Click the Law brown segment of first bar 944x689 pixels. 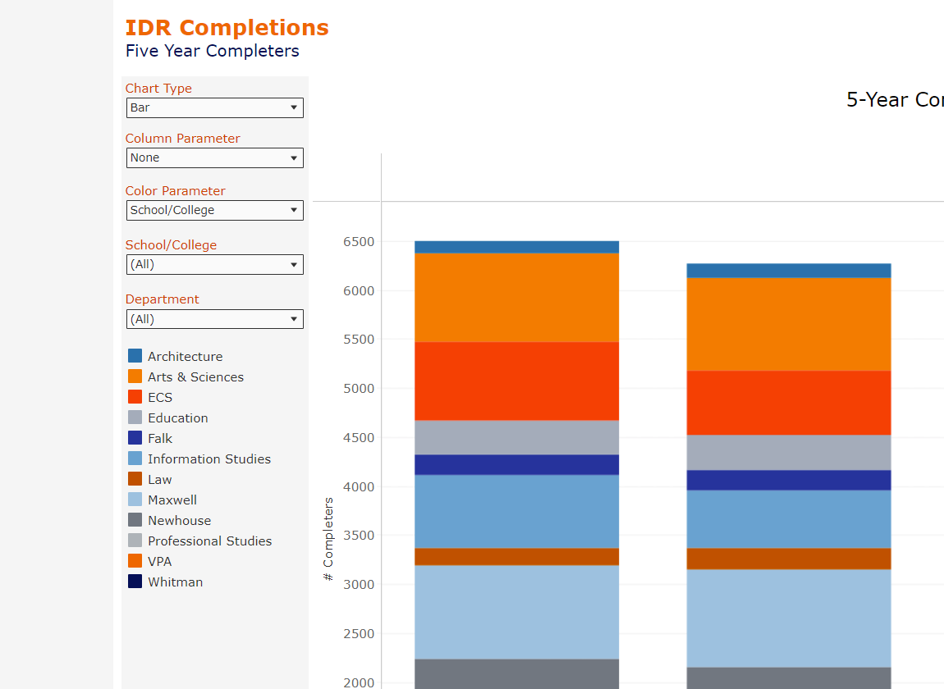[x=516, y=557]
